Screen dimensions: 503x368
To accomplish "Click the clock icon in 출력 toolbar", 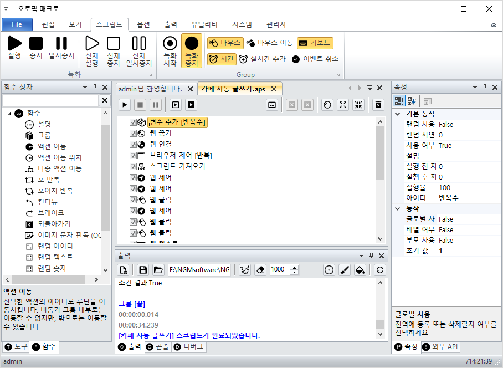I will 329,270.
